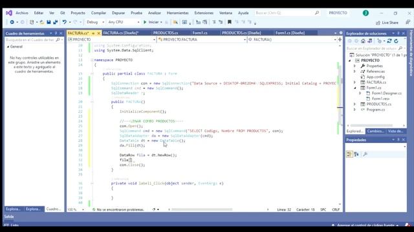Switch to PRODUCTOS.cs editor tab
The height and width of the screenshot is (232, 414).
pyautogui.click(x=166, y=33)
